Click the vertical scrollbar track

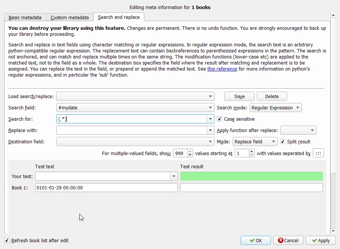[333, 201]
